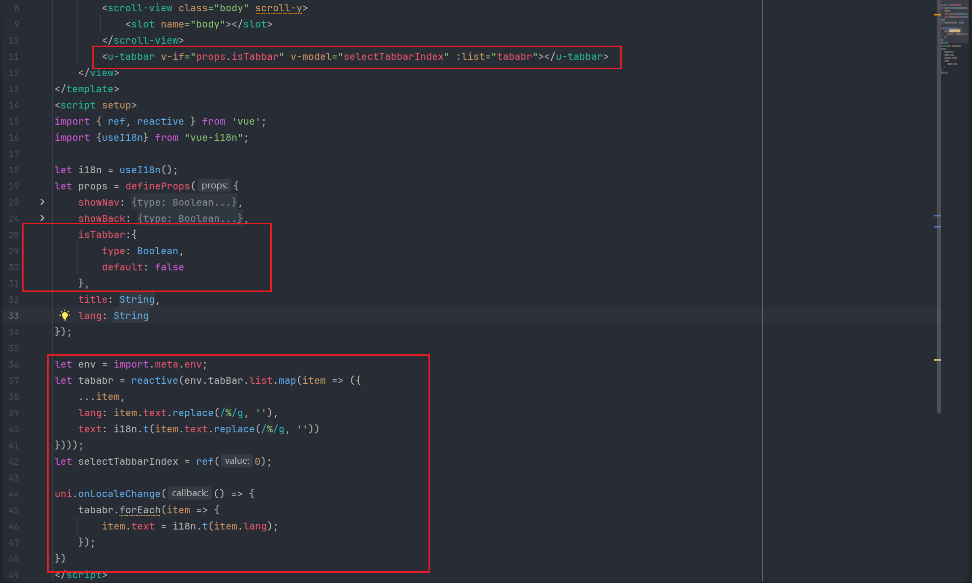The image size is (972, 583).
Task: Unfold the collapsed showNav {type: Boolean...} placeholder
Action: coord(184,202)
